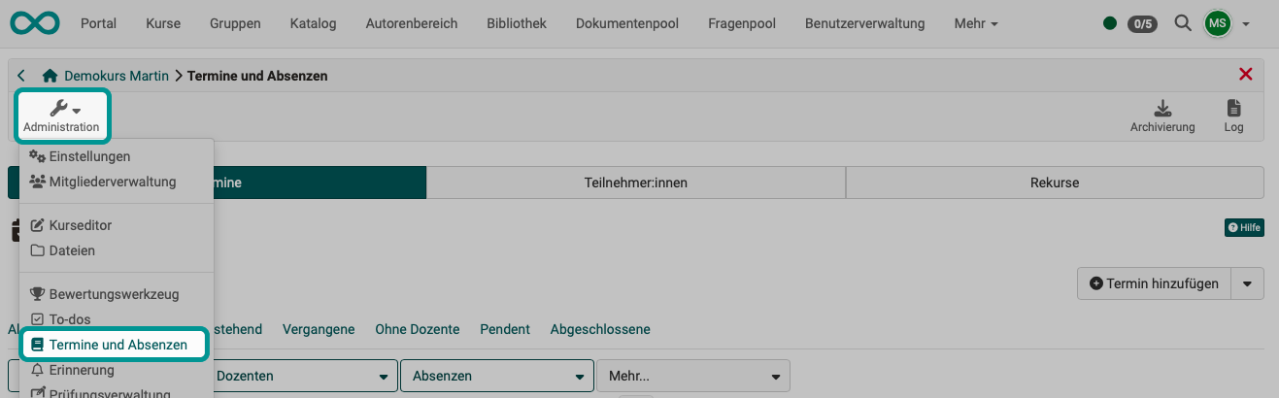Close the course with red X
This screenshot has width=1279, height=398.
[x=1246, y=75]
